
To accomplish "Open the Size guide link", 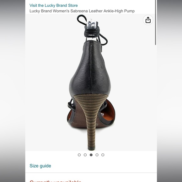I will 40,166.
